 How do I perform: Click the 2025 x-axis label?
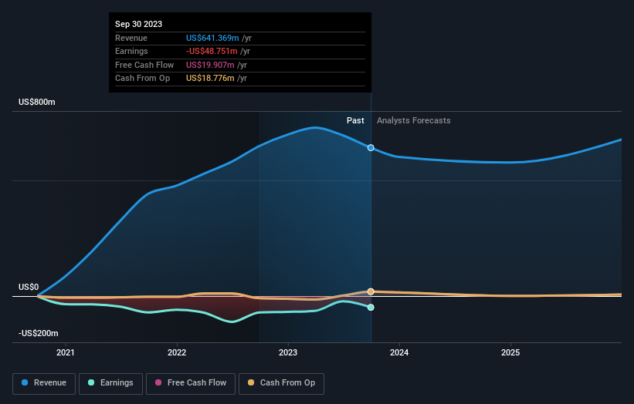click(x=510, y=353)
